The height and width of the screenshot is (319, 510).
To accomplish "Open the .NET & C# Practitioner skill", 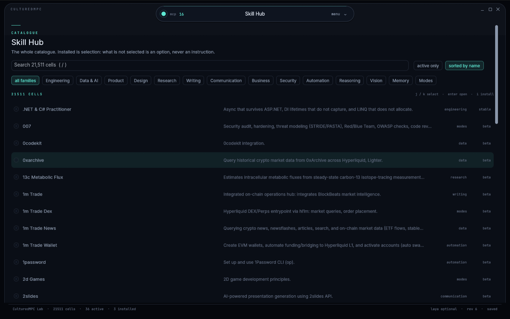I will point(253,109).
